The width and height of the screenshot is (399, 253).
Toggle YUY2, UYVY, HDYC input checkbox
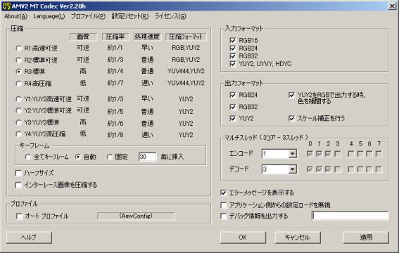[233, 64]
